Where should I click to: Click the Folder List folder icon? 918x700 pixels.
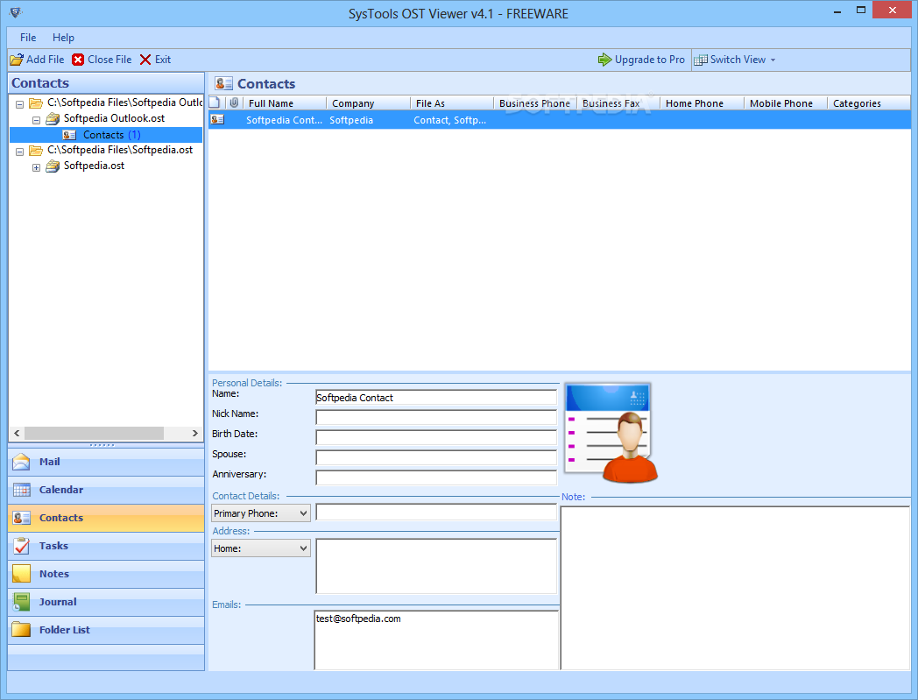[x=21, y=630]
